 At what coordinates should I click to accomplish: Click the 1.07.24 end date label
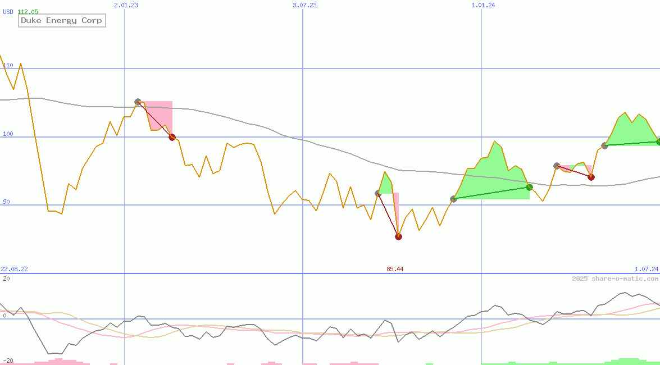pyautogui.click(x=646, y=269)
